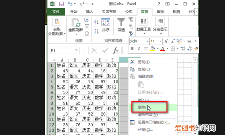The image size is (225, 135).
Task: Open connection properties icon in 连接 group
Action: coord(87,27)
